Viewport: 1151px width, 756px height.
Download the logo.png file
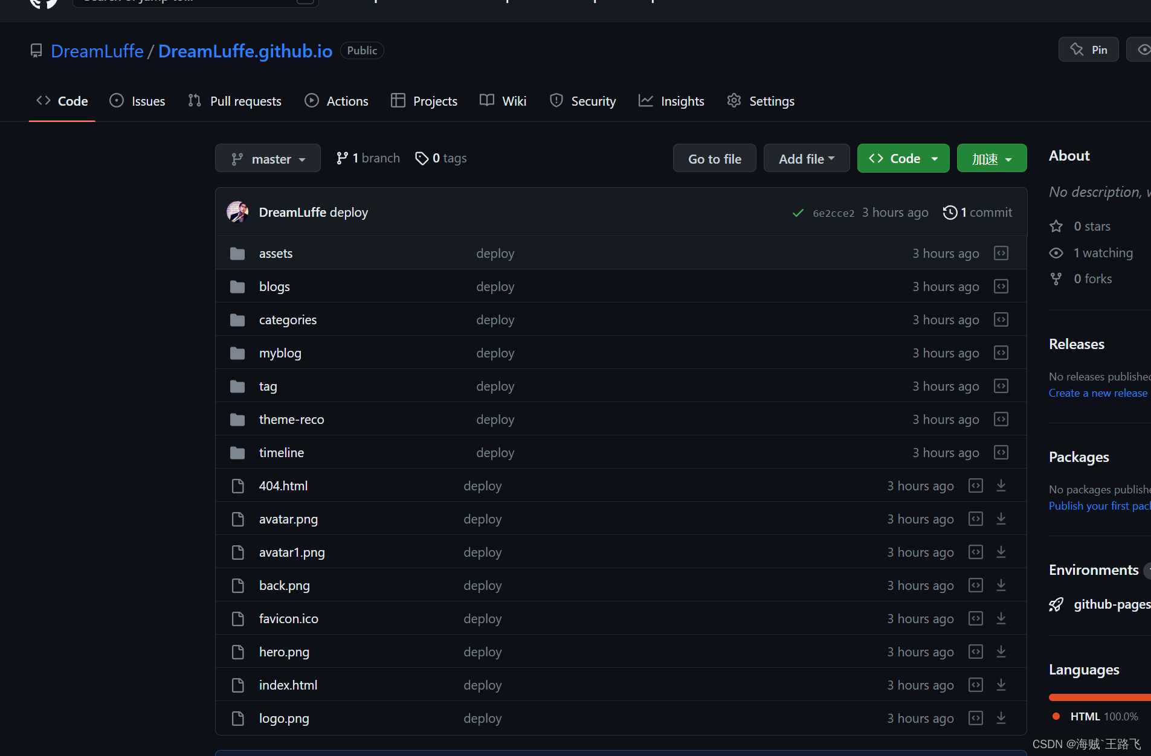[x=1001, y=718]
